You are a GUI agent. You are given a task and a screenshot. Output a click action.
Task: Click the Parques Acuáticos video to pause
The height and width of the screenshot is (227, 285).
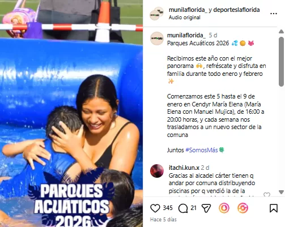[x=71, y=113]
